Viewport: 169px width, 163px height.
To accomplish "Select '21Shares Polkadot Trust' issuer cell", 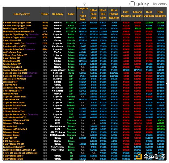I will [x=14, y=111].
